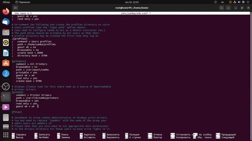Click the line path = /var/spool/samba
Screen dimensions: 252x141
32,70
